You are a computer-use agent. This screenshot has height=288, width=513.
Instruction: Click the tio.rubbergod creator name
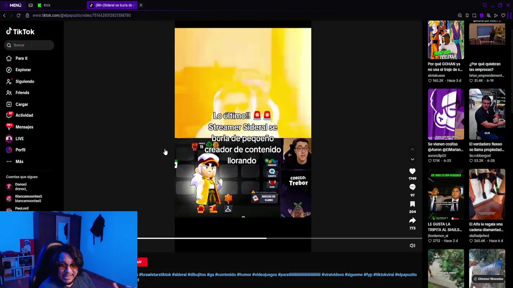click(480, 156)
